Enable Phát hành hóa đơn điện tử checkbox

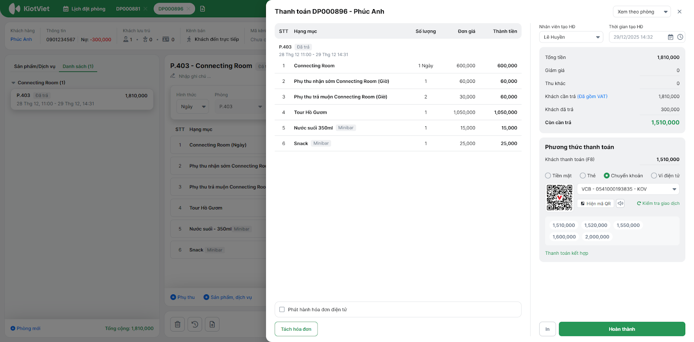click(x=282, y=309)
